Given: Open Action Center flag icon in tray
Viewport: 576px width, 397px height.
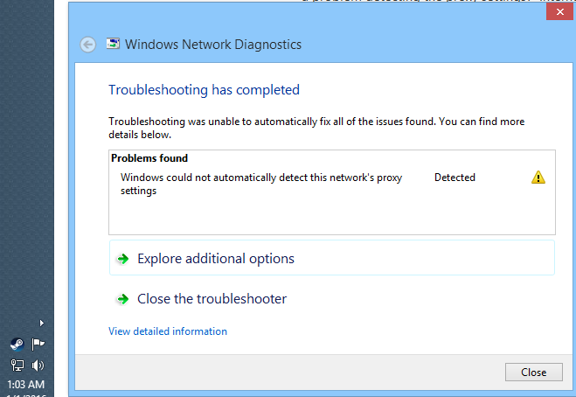Looking at the screenshot, I should coord(38,345).
